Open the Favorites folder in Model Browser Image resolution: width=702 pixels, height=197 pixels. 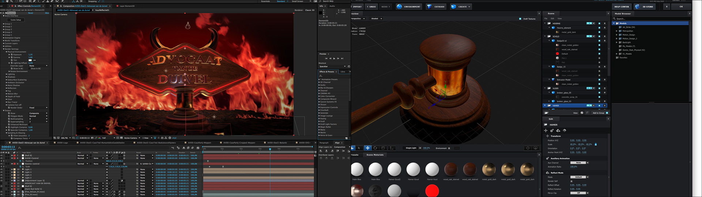623,58
